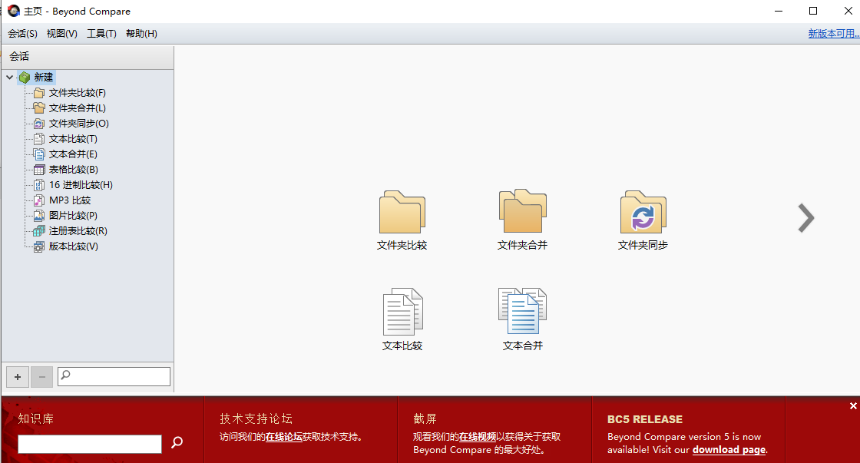Viewport: 860px width, 463px height.
Task: Click the download page link
Action: (729, 450)
